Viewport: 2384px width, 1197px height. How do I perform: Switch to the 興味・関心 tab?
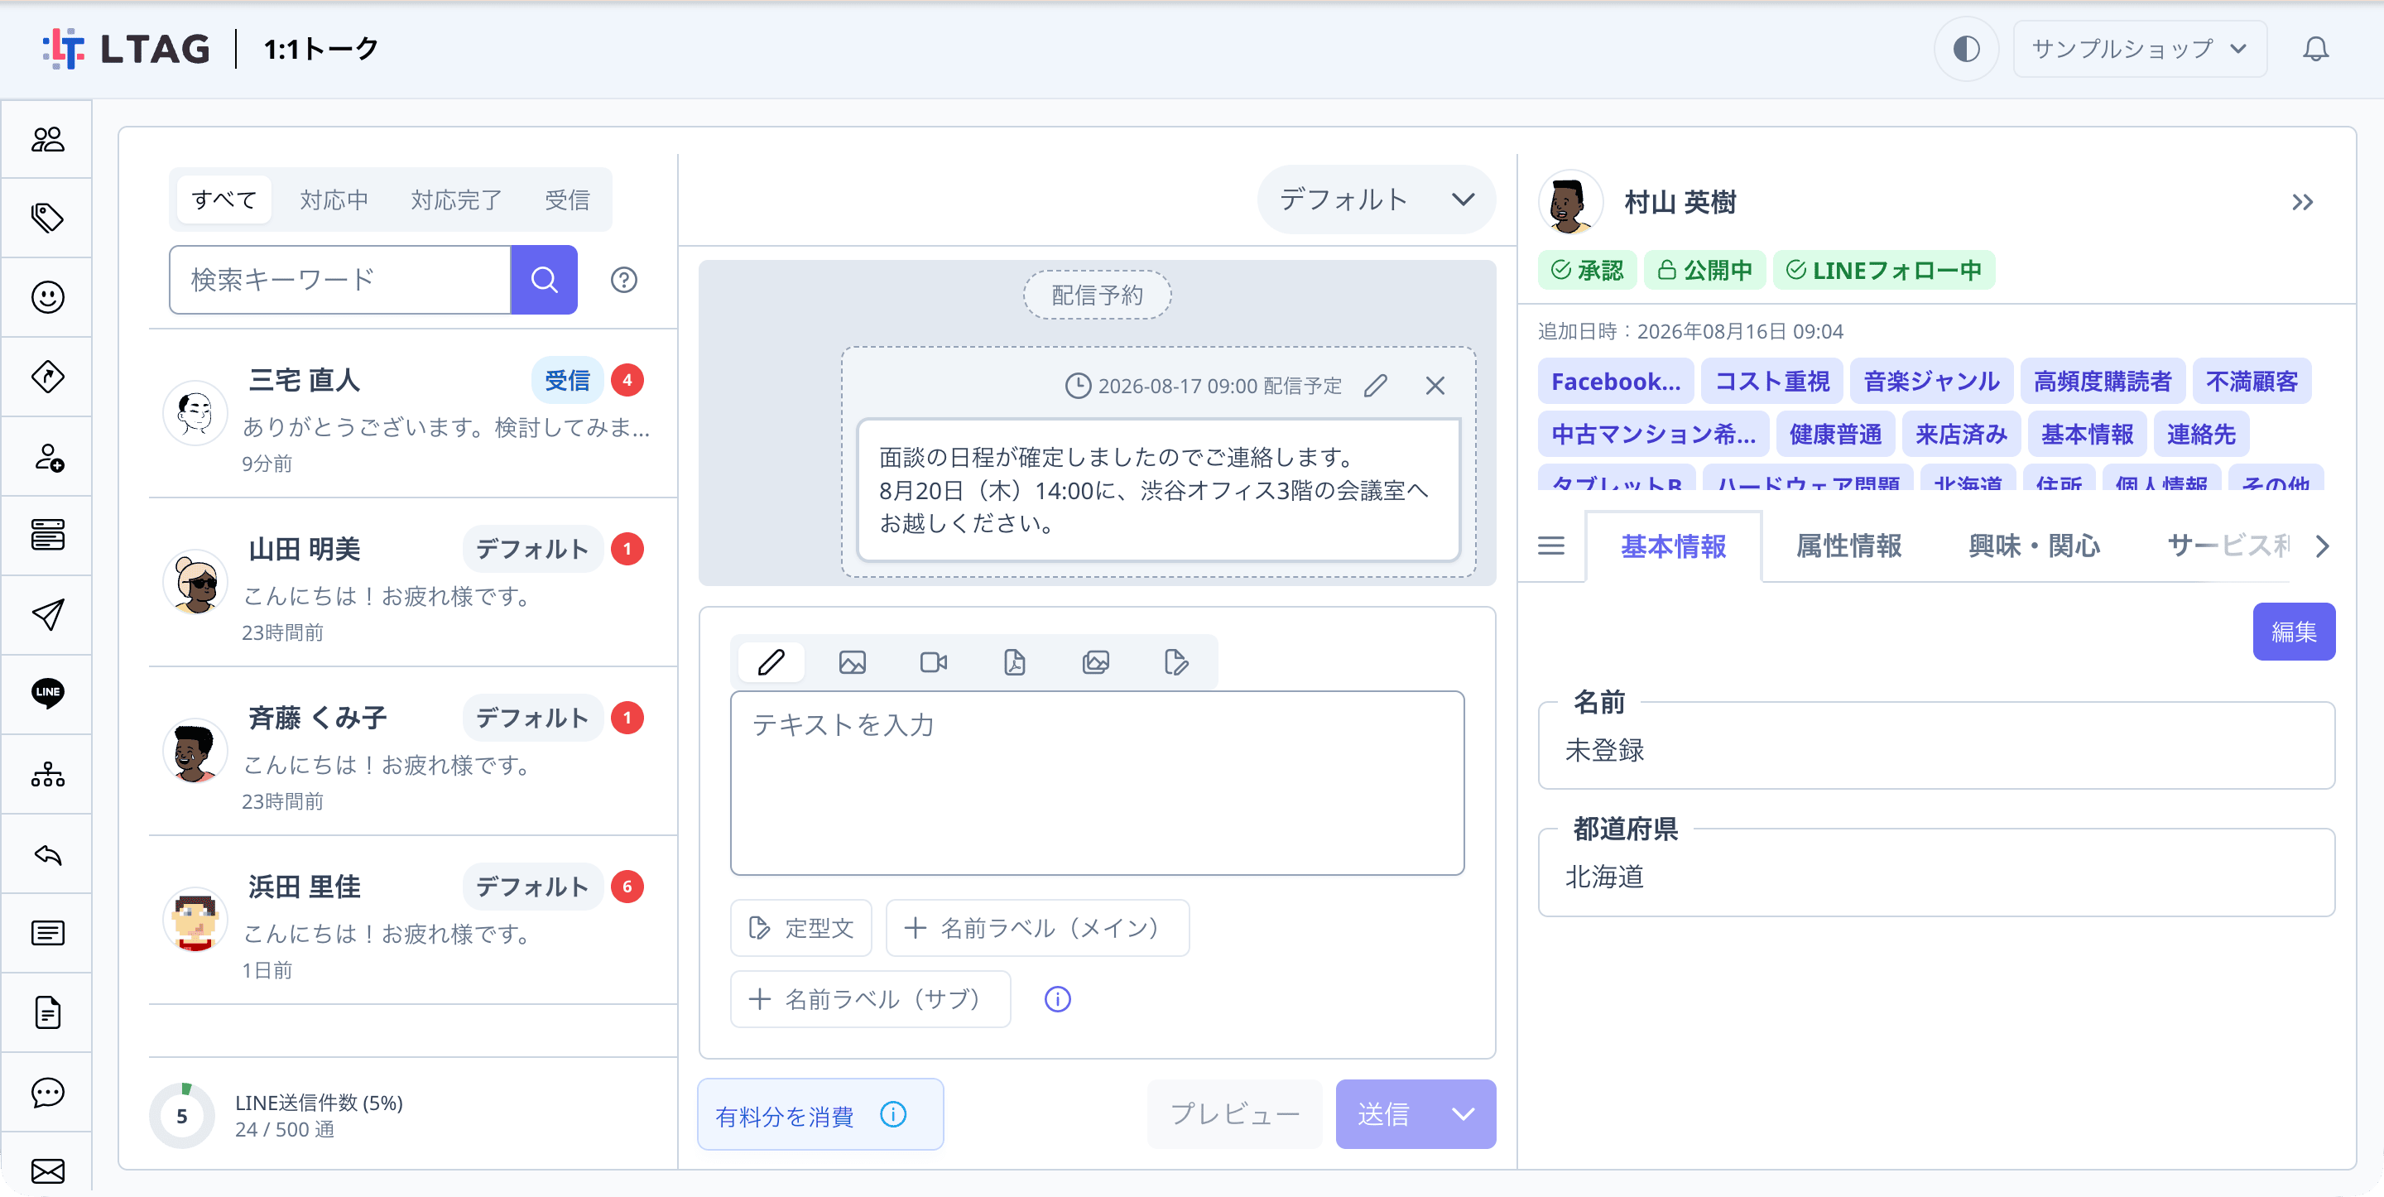click(x=2033, y=546)
